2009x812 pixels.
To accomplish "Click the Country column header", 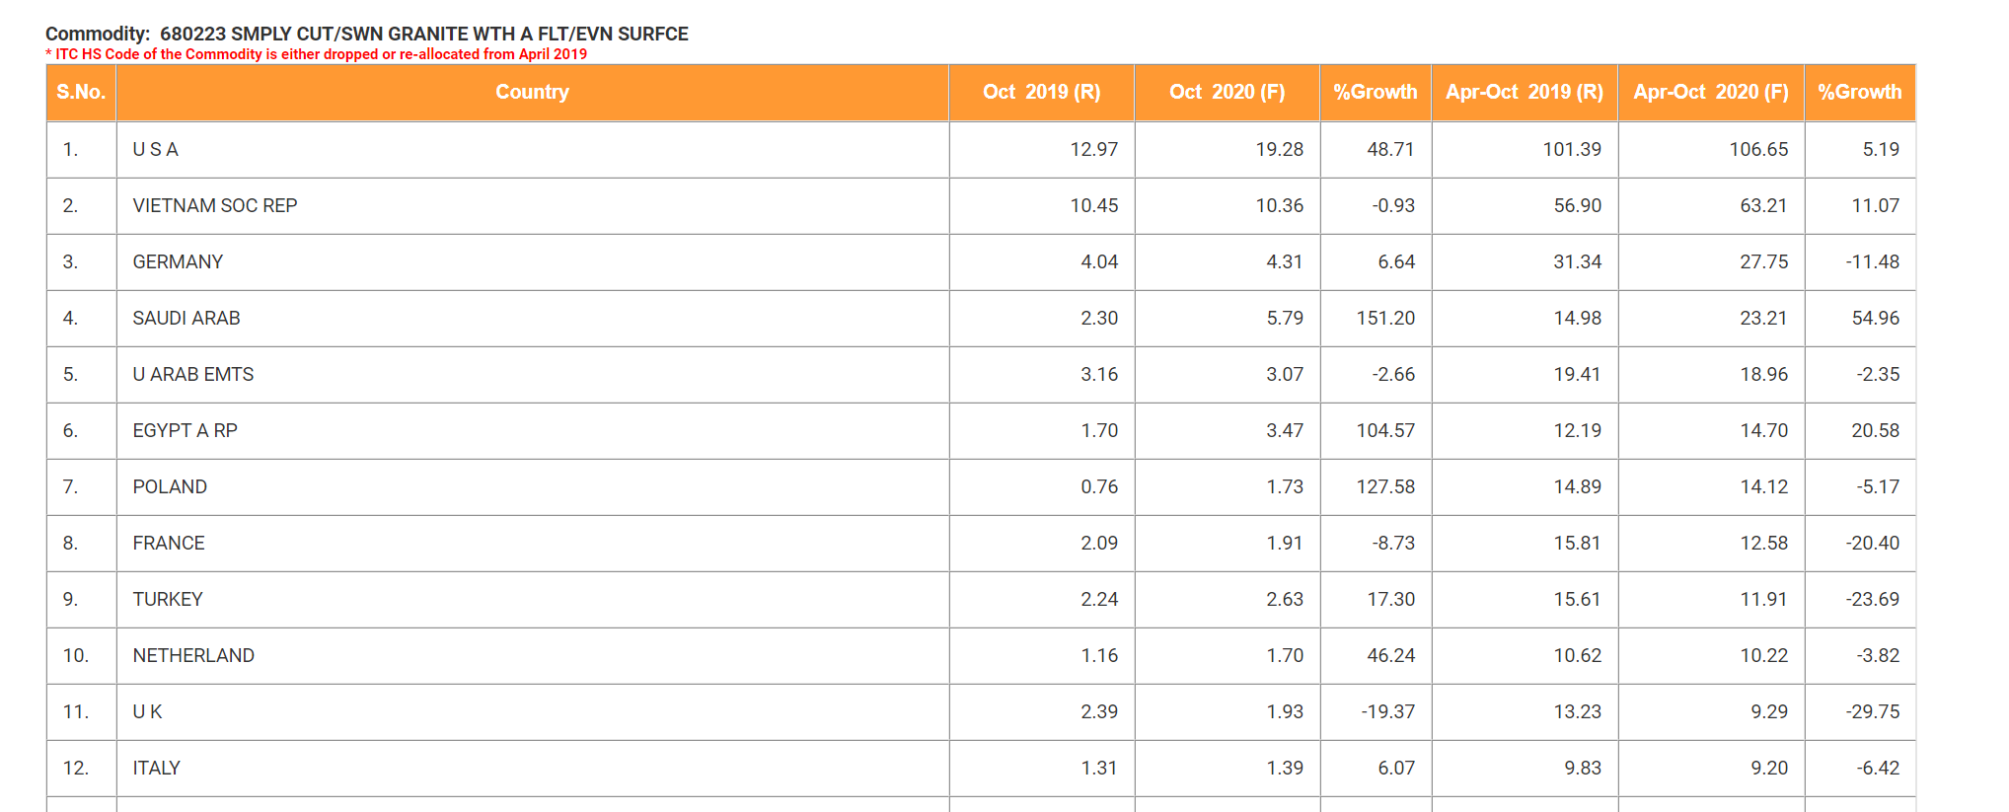I will tap(532, 93).
